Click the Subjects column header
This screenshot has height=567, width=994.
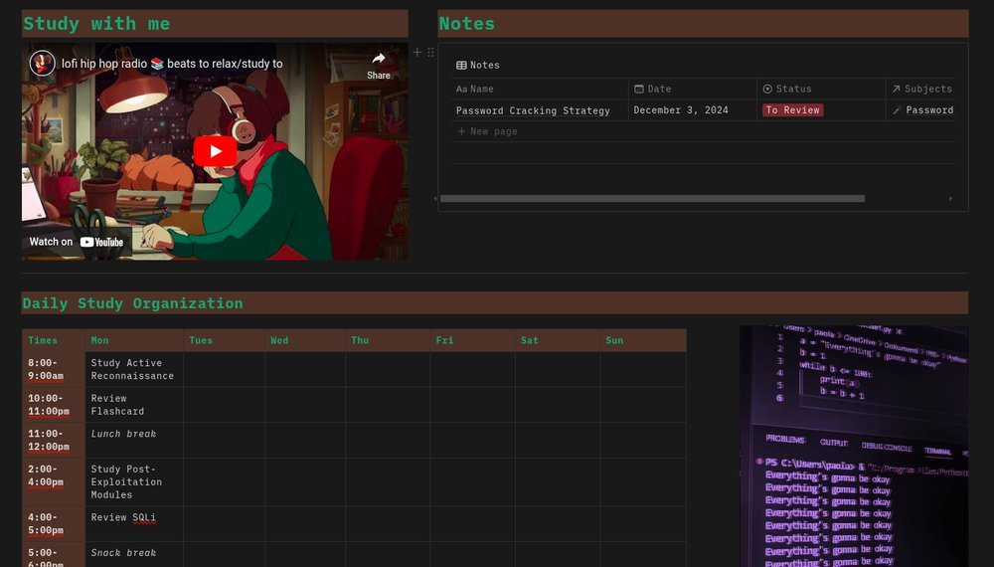tap(921, 89)
